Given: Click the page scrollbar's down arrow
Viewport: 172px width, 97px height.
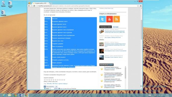Looking at the screenshot, I should click(141, 89).
